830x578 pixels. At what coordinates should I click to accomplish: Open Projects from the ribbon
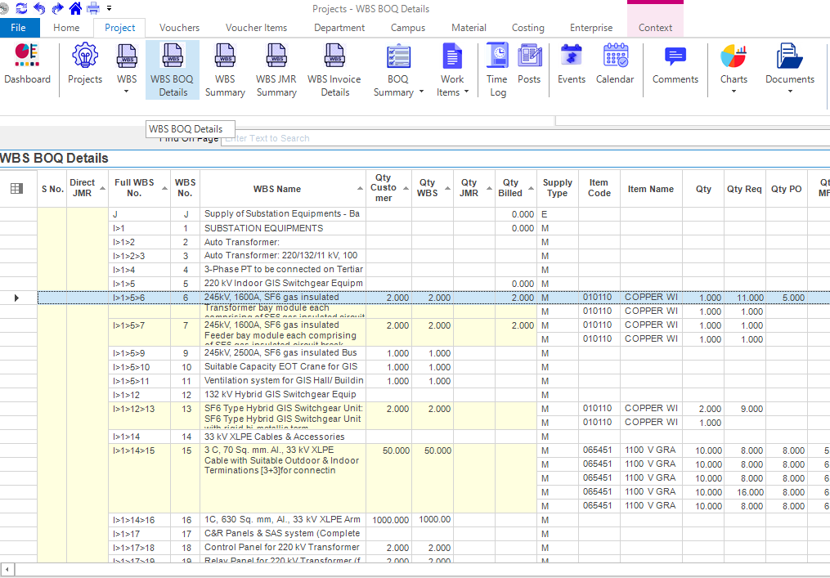(85, 64)
